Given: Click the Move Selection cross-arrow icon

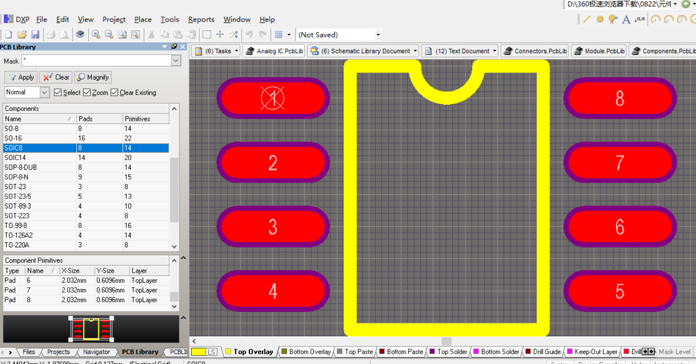Looking at the screenshot, I should [220, 35].
